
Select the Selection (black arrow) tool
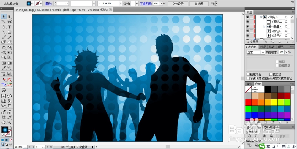tap(4, 17)
